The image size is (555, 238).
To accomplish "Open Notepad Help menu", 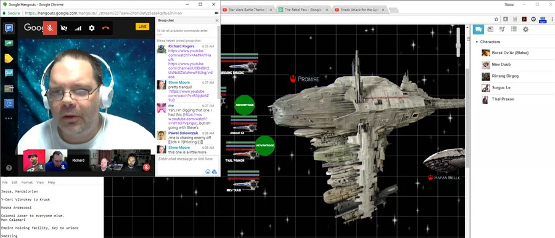I will [x=52, y=183].
